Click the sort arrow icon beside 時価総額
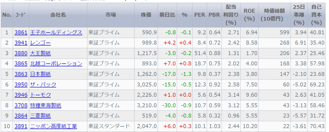 pyautogui.click(x=286, y=19)
